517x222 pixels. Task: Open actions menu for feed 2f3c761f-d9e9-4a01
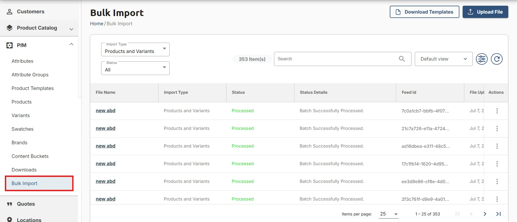point(497,199)
